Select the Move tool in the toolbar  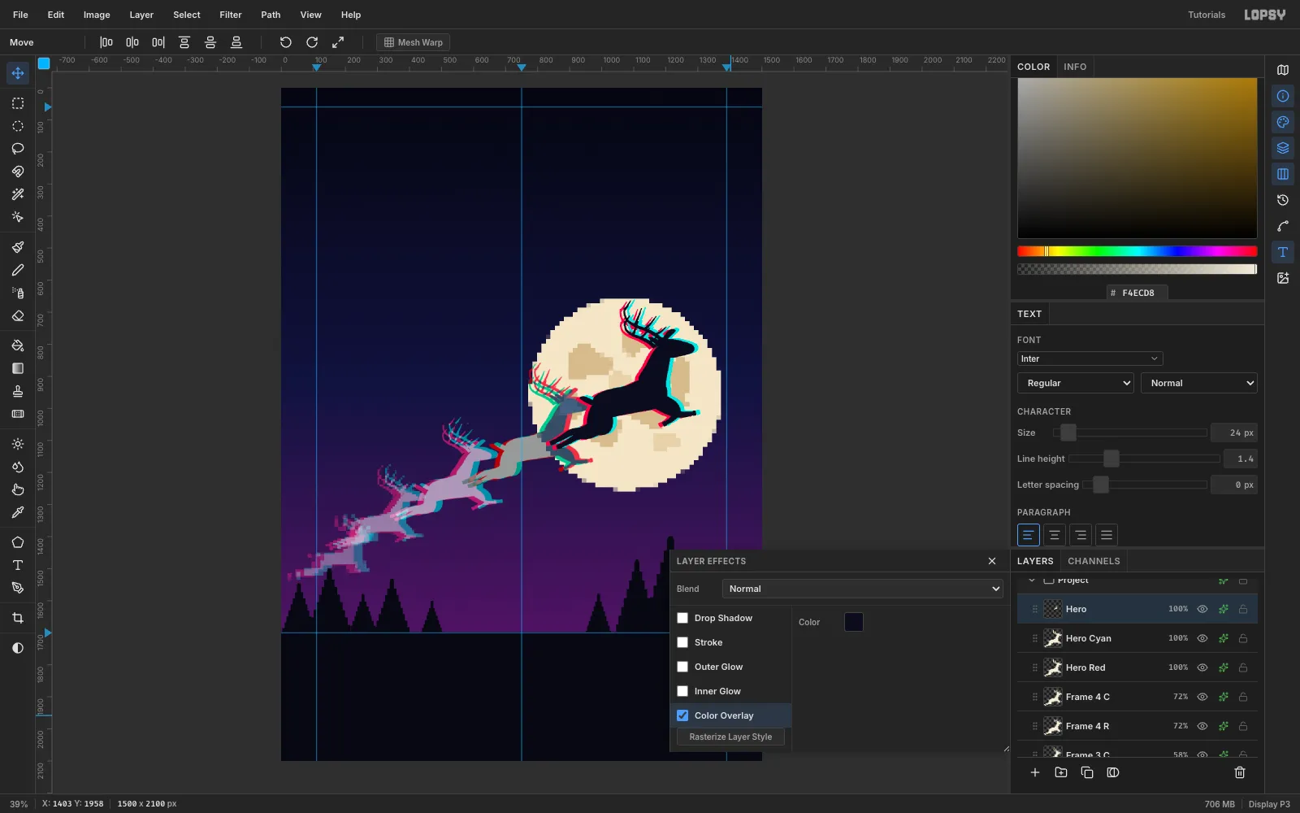point(18,73)
